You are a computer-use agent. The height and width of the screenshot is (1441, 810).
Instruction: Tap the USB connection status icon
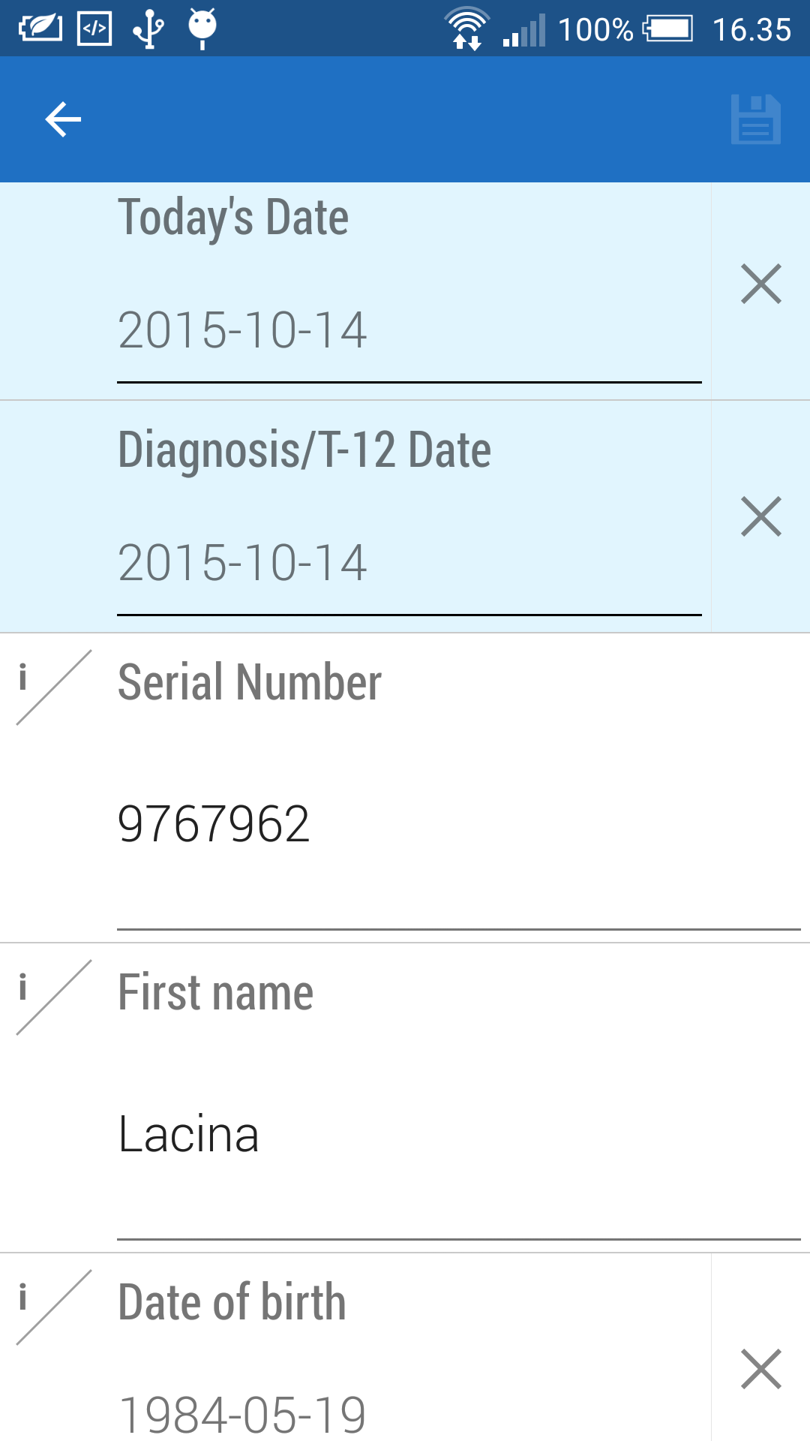148,29
